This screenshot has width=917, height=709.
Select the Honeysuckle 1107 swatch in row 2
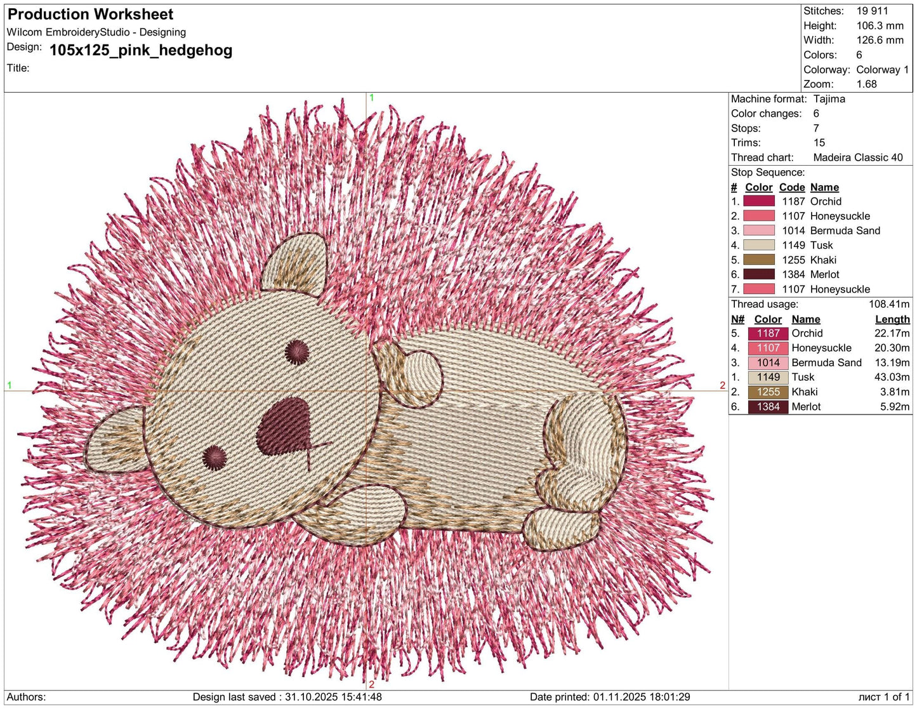pos(759,216)
